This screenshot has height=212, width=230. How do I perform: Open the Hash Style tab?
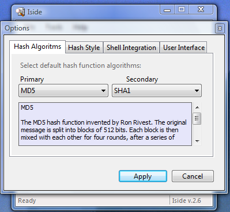(x=84, y=48)
